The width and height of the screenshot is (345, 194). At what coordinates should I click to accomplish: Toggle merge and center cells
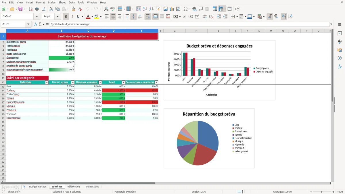click(156, 17)
